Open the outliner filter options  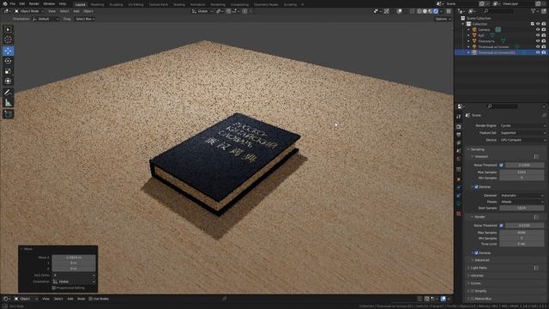coord(534,11)
